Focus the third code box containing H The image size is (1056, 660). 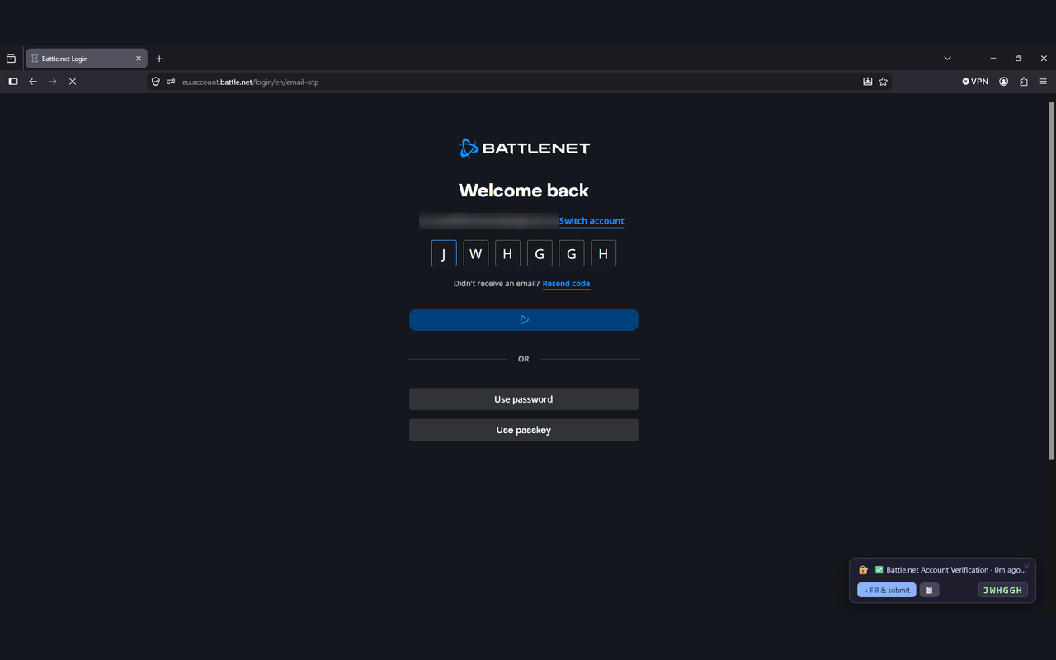point(507,253)
